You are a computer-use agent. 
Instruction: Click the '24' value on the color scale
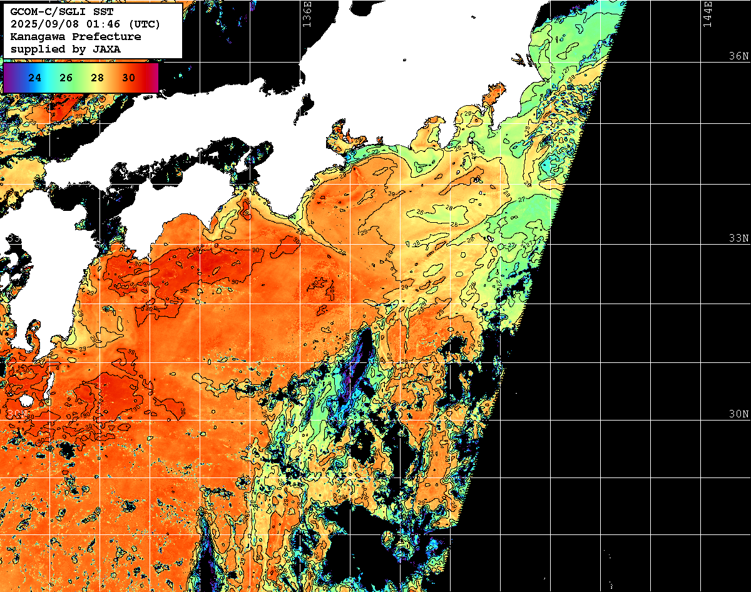tap(36, 78)
